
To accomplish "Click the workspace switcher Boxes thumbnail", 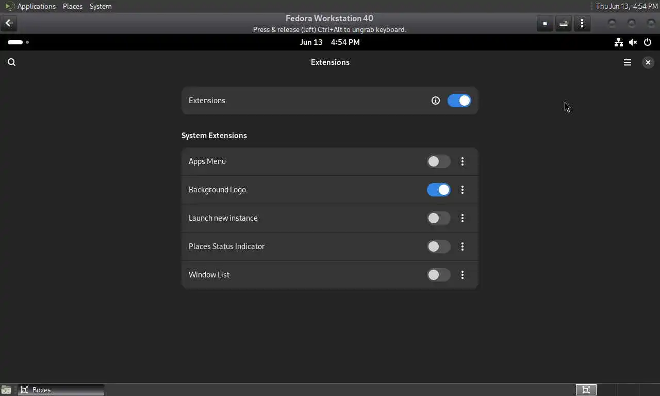I will 586,390.
